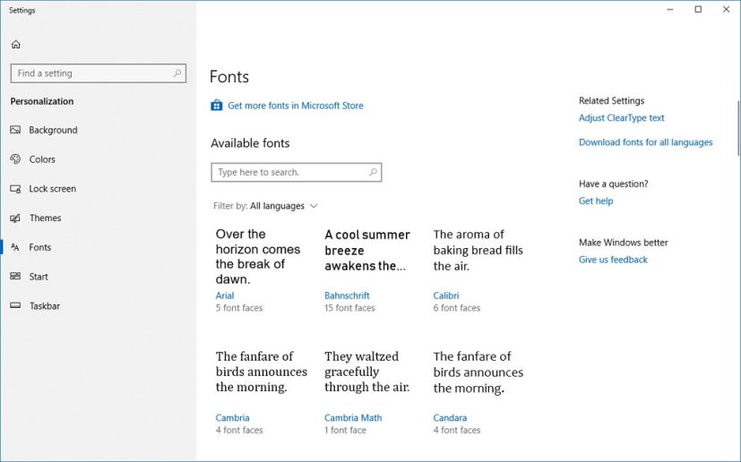Focus the Type here to search box
741x462 pixels.
(297, 173)
